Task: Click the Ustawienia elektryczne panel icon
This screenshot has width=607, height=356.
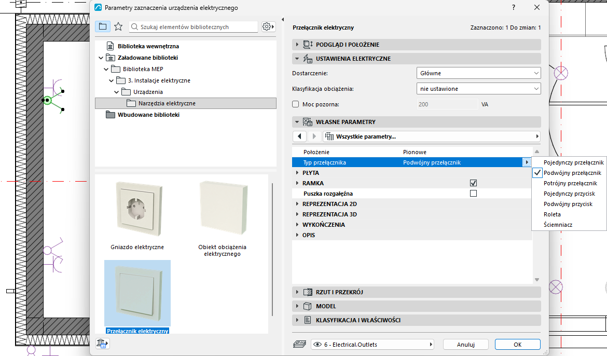Action: tap(308, 59)
